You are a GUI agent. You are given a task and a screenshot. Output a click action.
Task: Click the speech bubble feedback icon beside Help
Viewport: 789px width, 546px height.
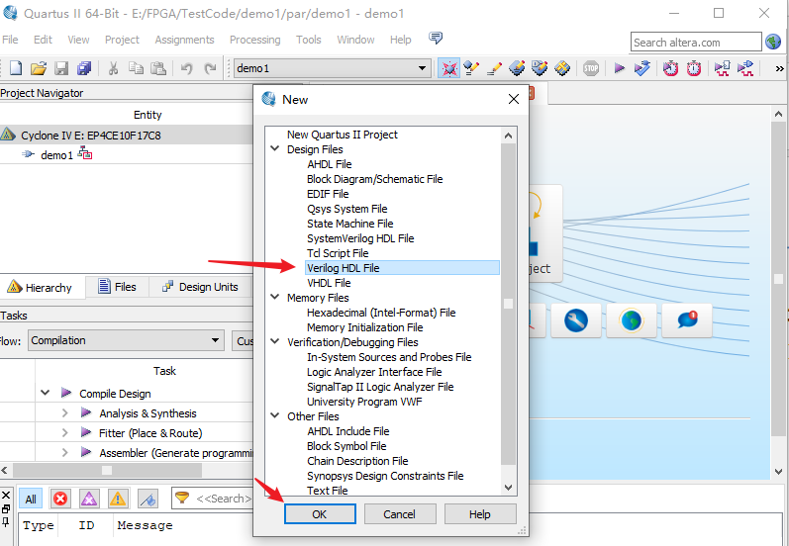[436, 38]
